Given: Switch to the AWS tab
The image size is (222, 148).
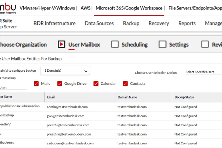Looking at the screenshot, I should tap(85, 8).
